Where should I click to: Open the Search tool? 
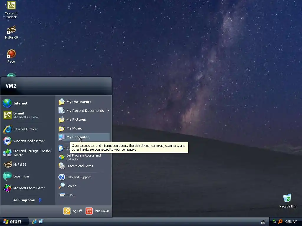[x=84, y=186]
